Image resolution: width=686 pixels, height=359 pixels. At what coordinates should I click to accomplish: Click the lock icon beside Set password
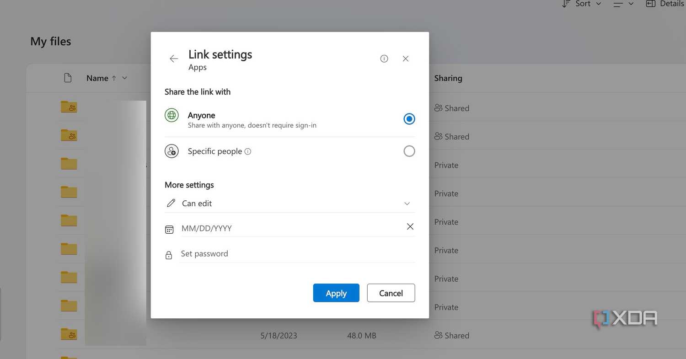[169, 255]
